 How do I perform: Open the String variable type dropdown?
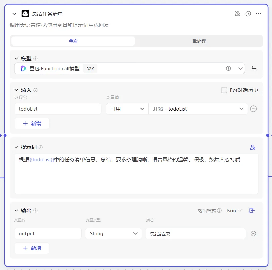pos(113,234)
